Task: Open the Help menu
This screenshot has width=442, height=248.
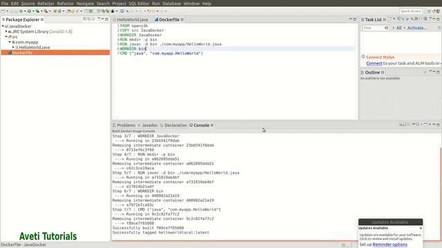Action: 206,3
